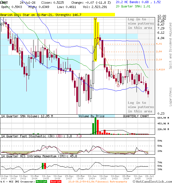Click the green Bullish legend badge

[x=41, y=182]
